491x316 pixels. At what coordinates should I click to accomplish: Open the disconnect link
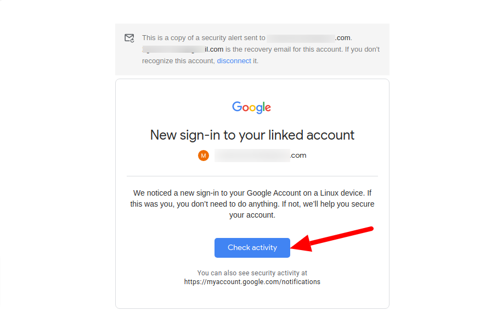(234, 61)
